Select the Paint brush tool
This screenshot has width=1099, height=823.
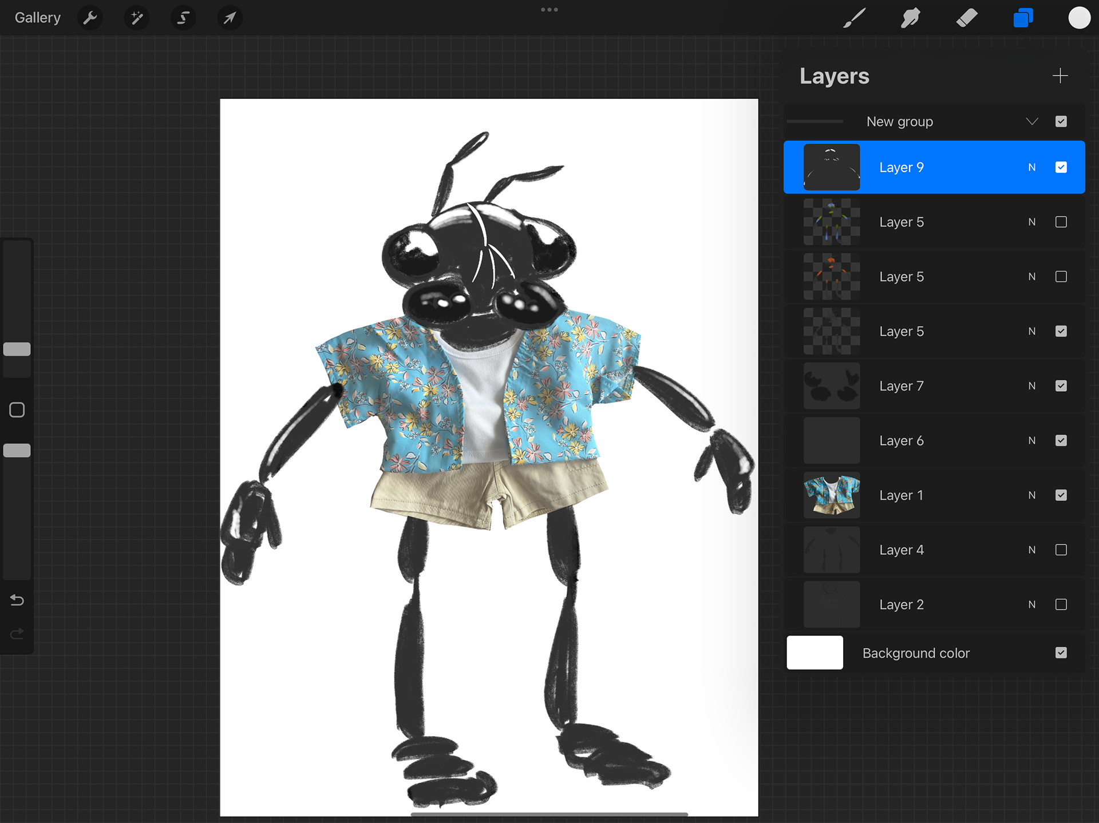click(x=854, y=18)
